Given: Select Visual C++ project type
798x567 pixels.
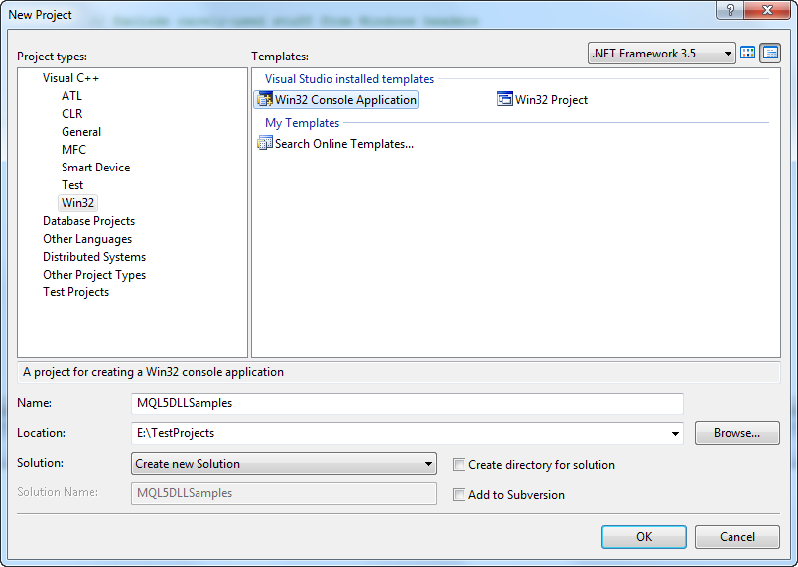Looking at the screenshot, I should tap(70, 78).
